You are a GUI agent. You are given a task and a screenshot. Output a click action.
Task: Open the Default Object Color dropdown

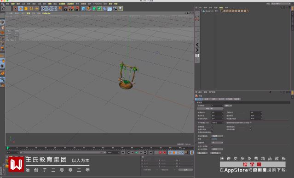point(217,136)
